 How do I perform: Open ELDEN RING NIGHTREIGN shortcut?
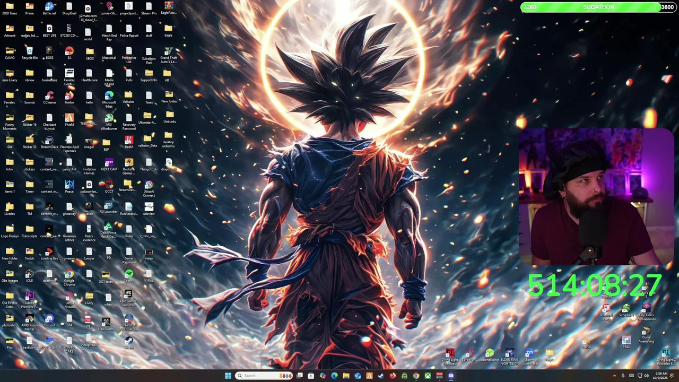(509, 358)
